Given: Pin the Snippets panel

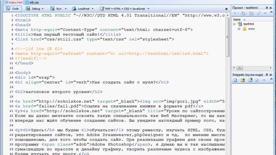Looking at the screenshot, I should [x=267, y=74].
